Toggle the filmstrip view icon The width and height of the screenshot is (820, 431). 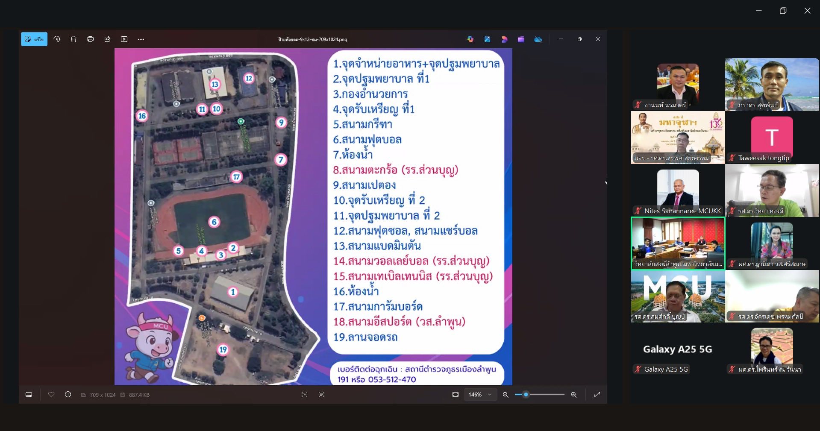click(29, 395)
